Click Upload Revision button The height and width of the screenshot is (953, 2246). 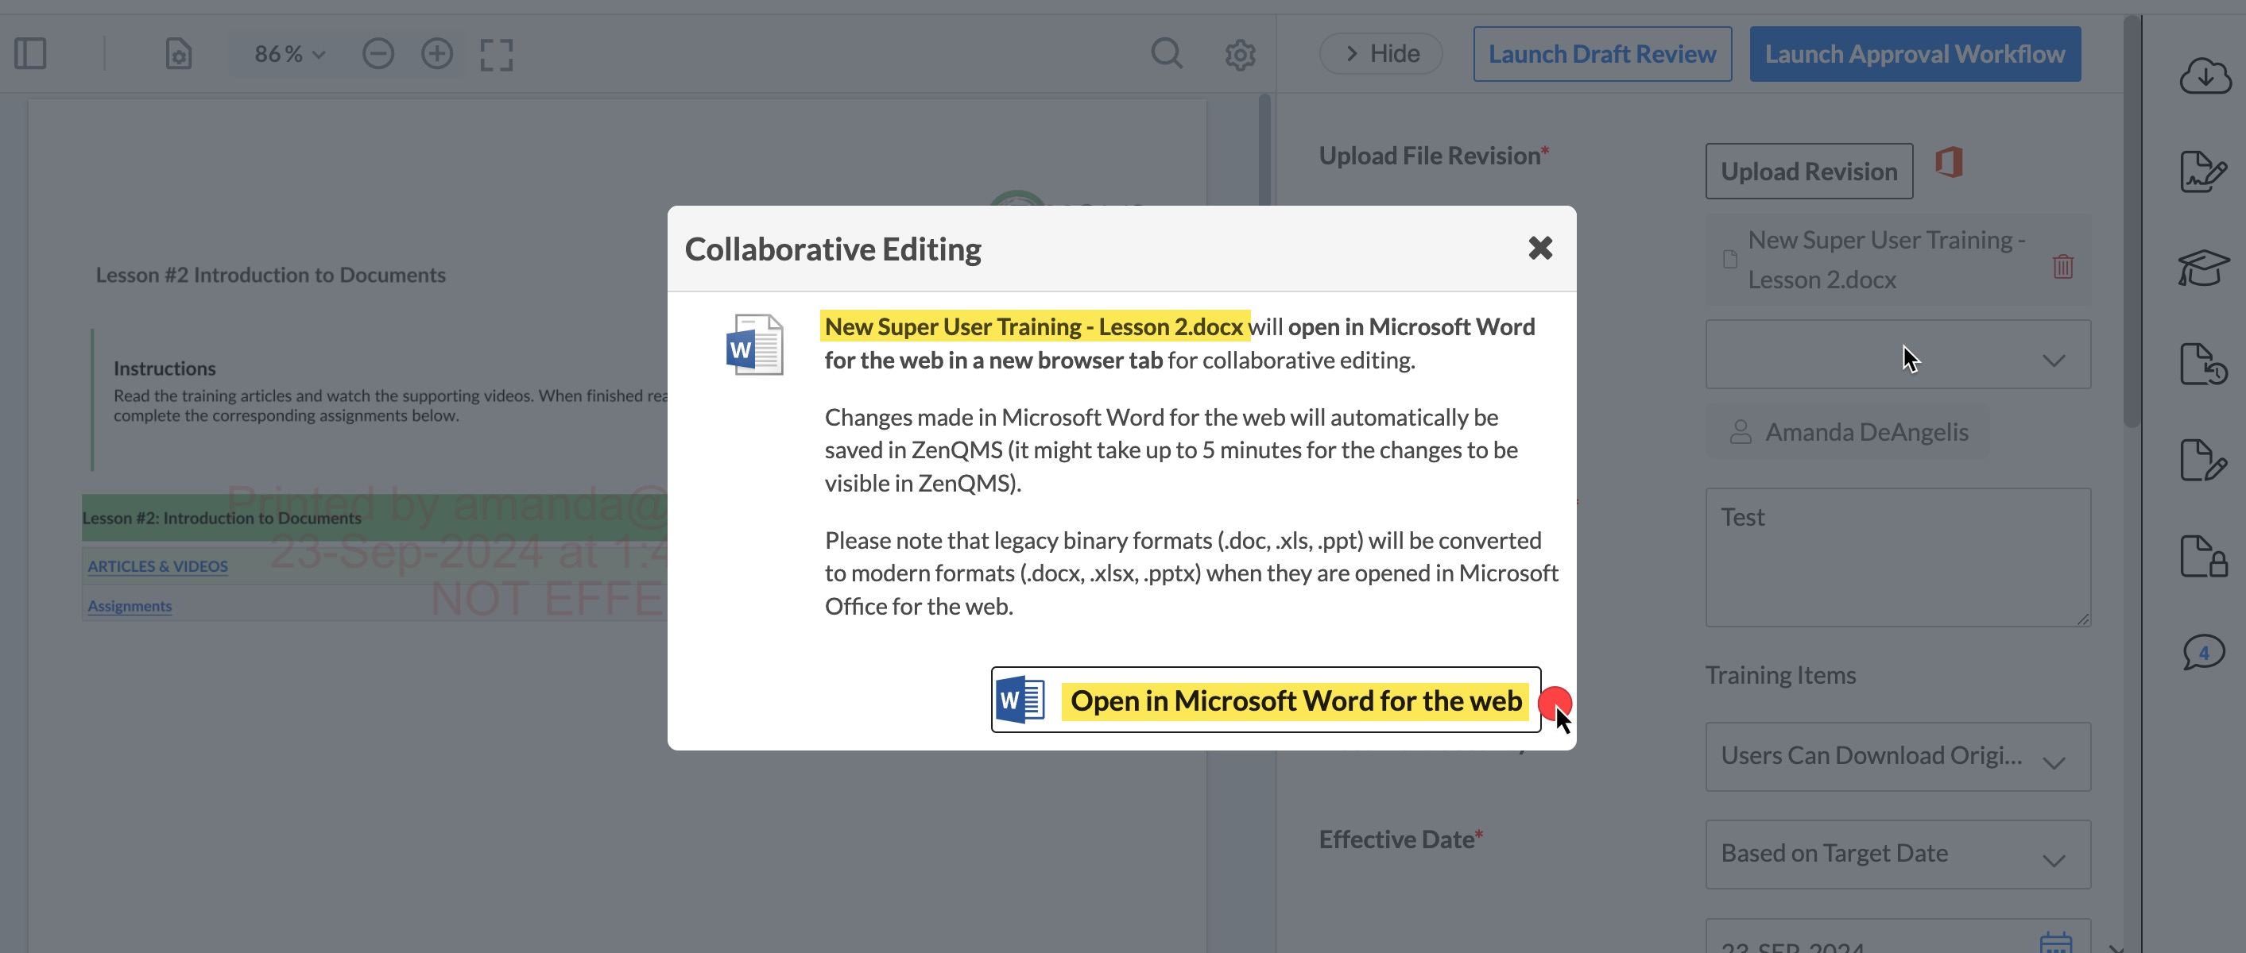click(1809, 172)
